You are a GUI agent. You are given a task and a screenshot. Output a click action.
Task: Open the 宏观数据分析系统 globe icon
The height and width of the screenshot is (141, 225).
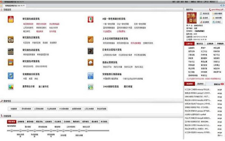pos(11,76)
